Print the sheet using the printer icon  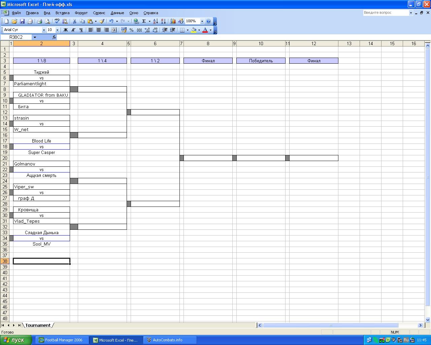click(39, 21)
